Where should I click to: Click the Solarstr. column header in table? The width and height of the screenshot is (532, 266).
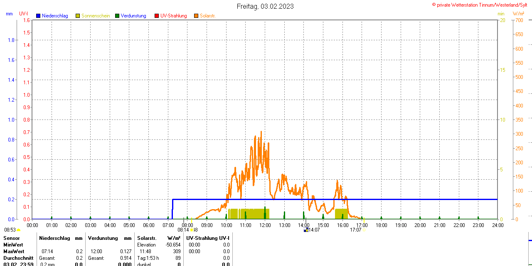(147, 238)
